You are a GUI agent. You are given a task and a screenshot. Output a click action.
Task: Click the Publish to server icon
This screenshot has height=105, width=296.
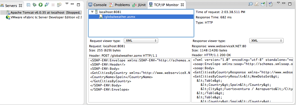pos(59,5)
